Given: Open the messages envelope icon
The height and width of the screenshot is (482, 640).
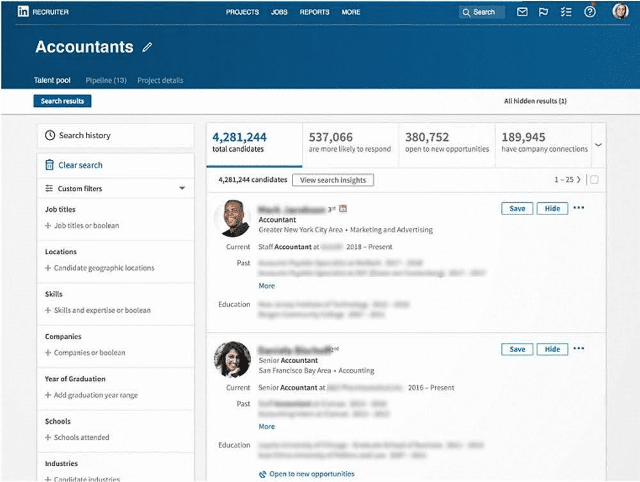Looking at the screenshot, I should (x=522, y=12).
